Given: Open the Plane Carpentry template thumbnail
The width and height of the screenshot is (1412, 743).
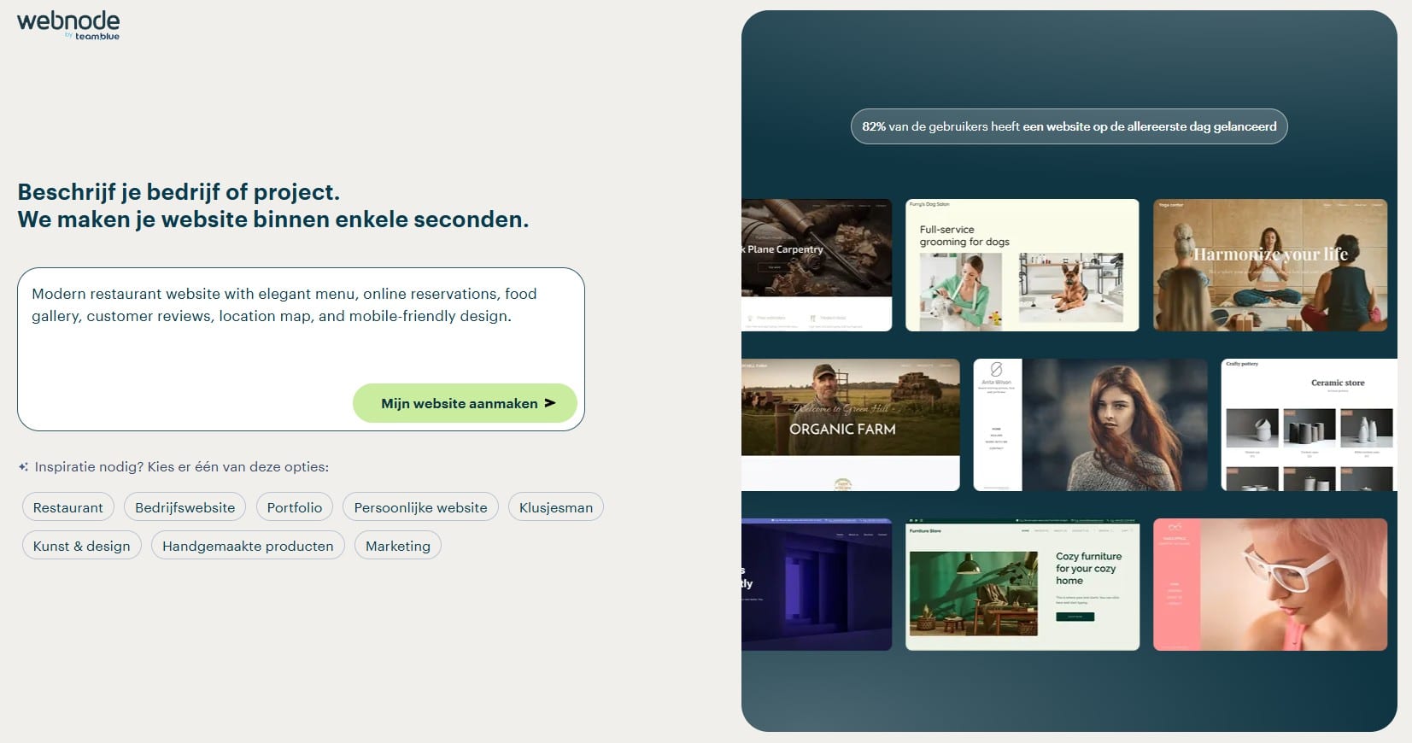Looking at the screenshot, I should pyautogui.click(x=817, y=265).
